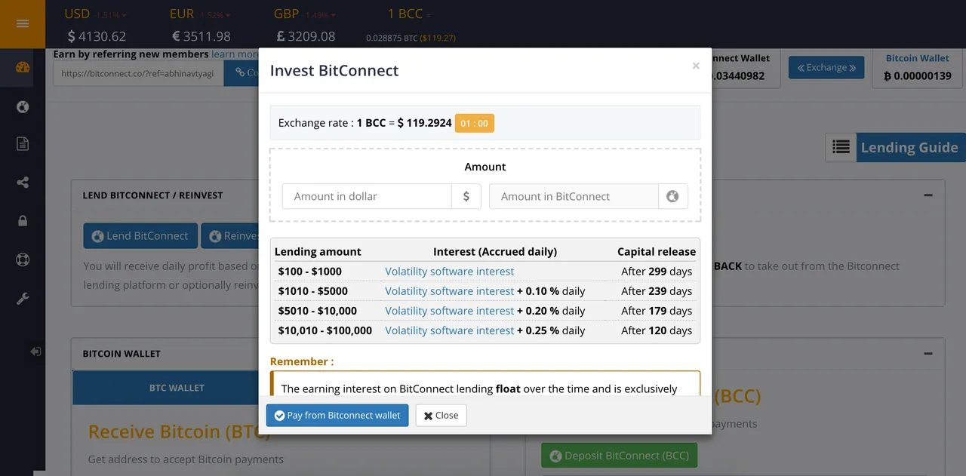This screenshot has height=476, width=966.
Task: Open the lock security icon in sidebar
Action: coord(23,221)
